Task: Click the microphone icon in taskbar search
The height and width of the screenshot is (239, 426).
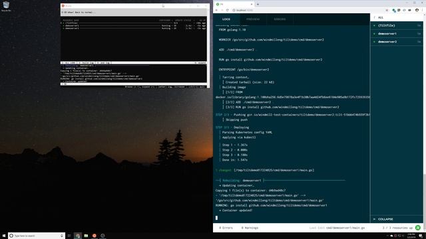Action: (62, 236)
